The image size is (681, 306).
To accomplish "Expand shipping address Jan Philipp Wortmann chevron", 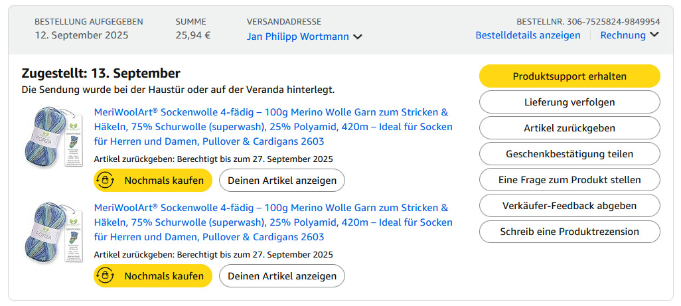I will pos(358,37).
